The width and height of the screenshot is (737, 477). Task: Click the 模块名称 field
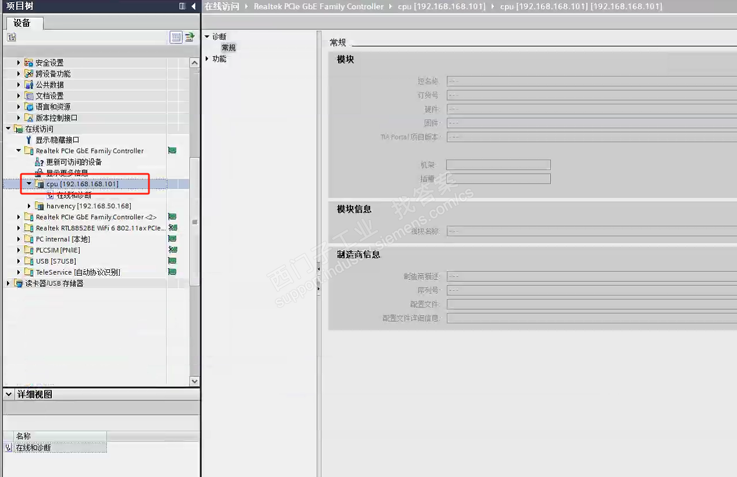pyautogui.click(x=592, y=232)
